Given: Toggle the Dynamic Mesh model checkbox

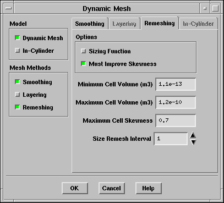Looking at the screenshot, I should (18, 38).
